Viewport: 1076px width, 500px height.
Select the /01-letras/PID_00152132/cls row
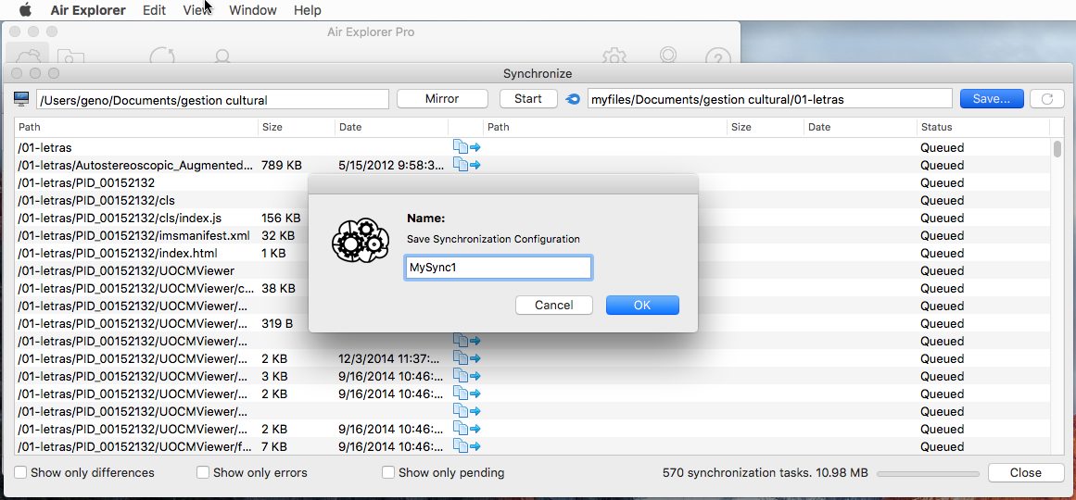(534, 200)
